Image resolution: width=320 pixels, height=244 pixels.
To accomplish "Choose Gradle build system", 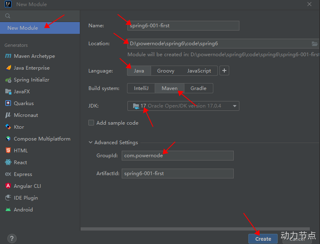I will coord(199,88).
